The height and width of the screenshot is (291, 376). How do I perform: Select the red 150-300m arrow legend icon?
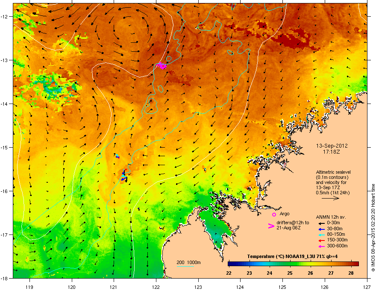(322, 240)
